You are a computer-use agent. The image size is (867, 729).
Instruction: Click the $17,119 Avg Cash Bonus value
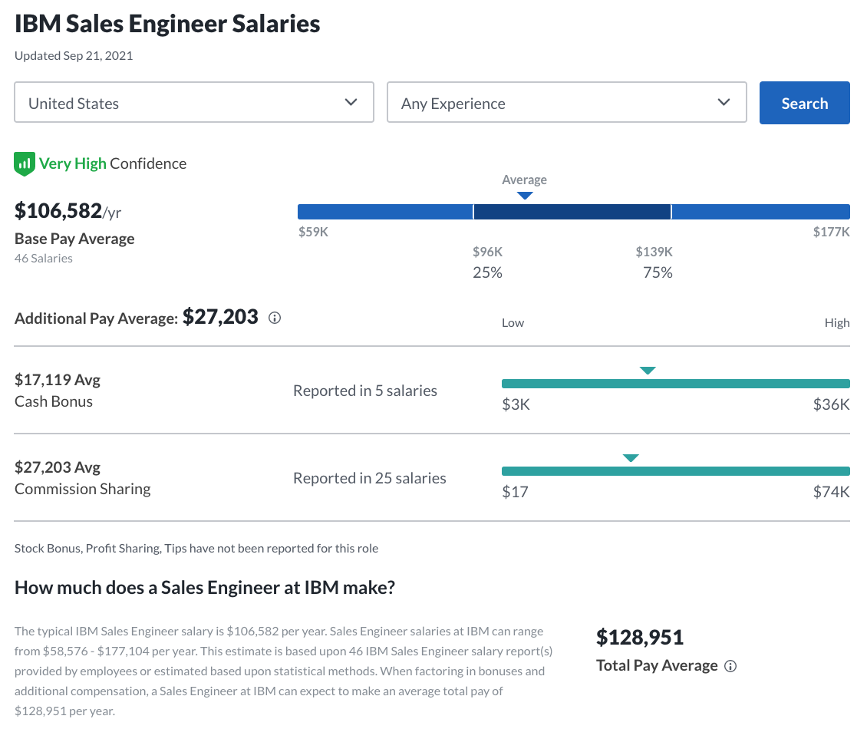58,380
